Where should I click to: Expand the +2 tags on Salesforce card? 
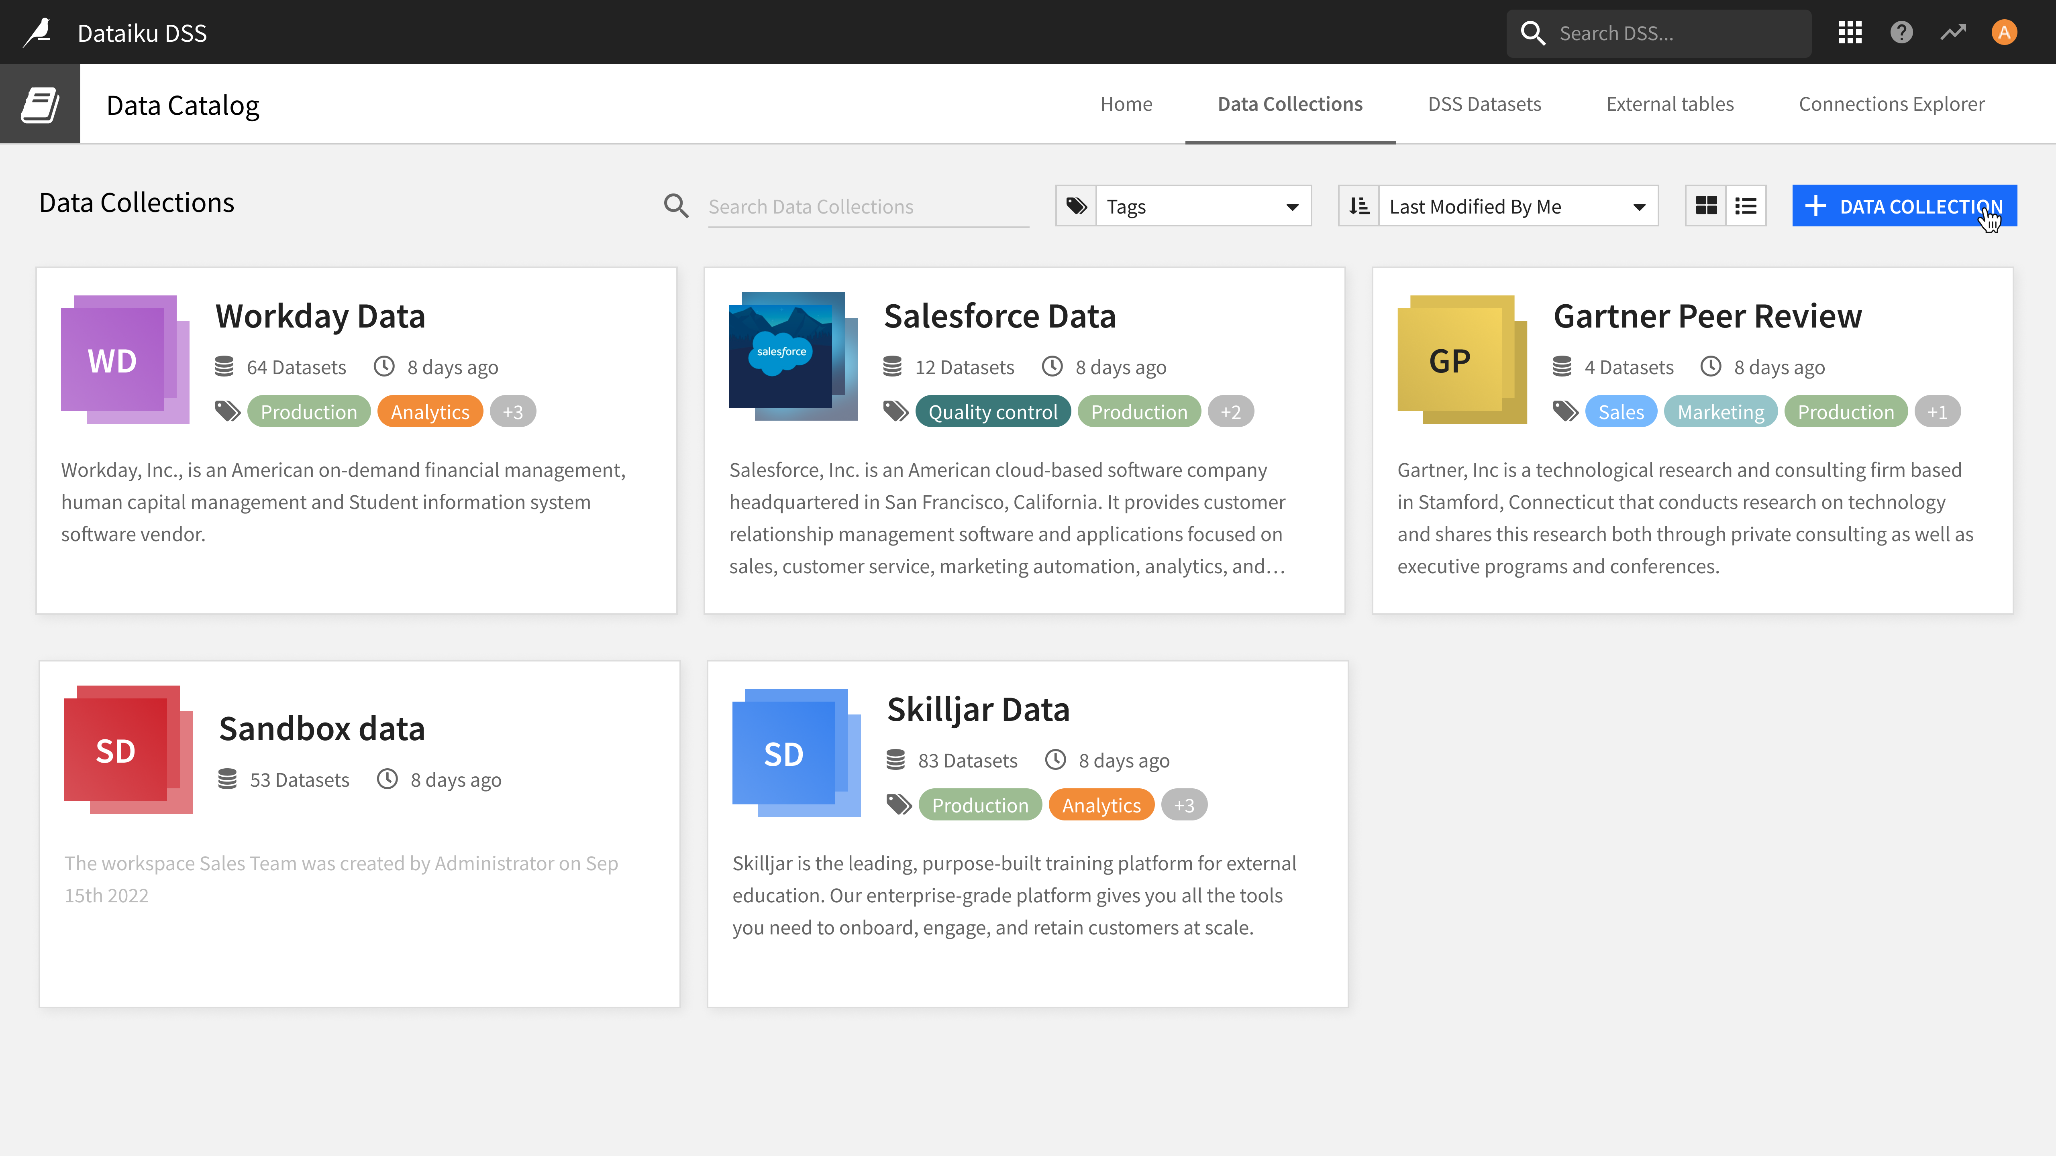click(1231, 412)
